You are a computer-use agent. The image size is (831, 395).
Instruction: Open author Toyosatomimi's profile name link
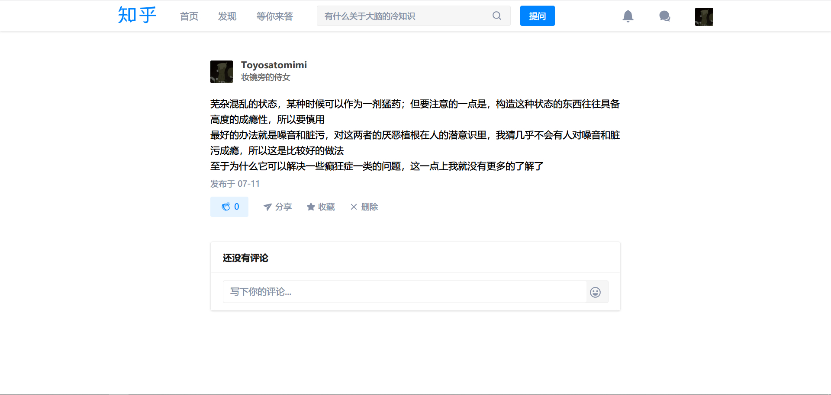(x=274, y=65)
